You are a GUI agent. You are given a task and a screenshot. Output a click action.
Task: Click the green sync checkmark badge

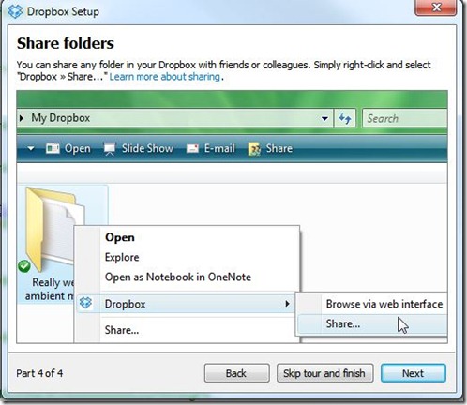tap(24, 266)
